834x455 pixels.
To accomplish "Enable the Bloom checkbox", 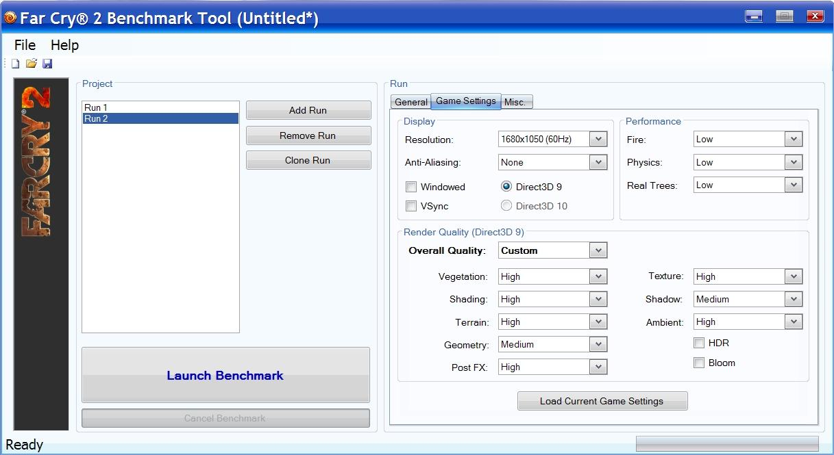I will (699, 363).
